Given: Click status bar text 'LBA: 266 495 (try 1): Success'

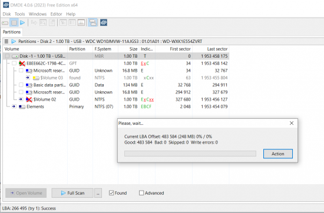Looking at the screenshot, I should pyautogui.click(x=29, y=208).
